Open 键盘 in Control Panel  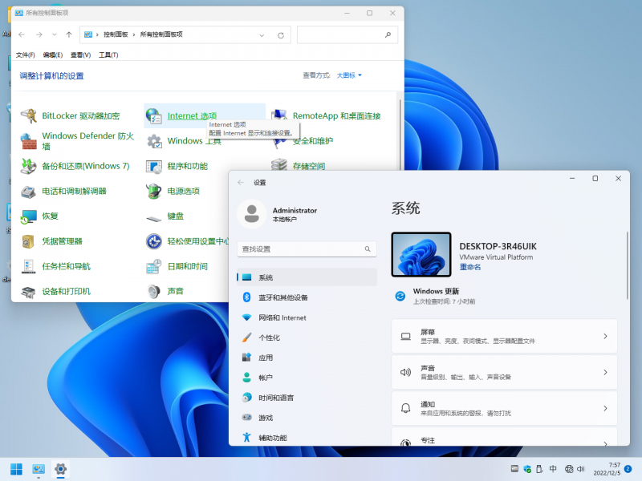(x=165, y=216)
